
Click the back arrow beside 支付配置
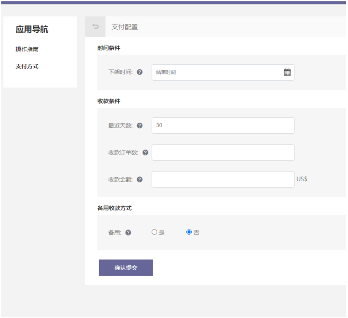(95, 27)
